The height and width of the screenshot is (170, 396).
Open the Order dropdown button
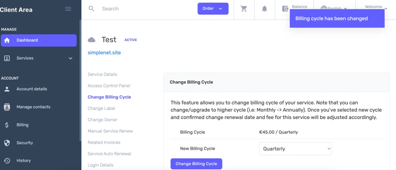coord(213,9)
